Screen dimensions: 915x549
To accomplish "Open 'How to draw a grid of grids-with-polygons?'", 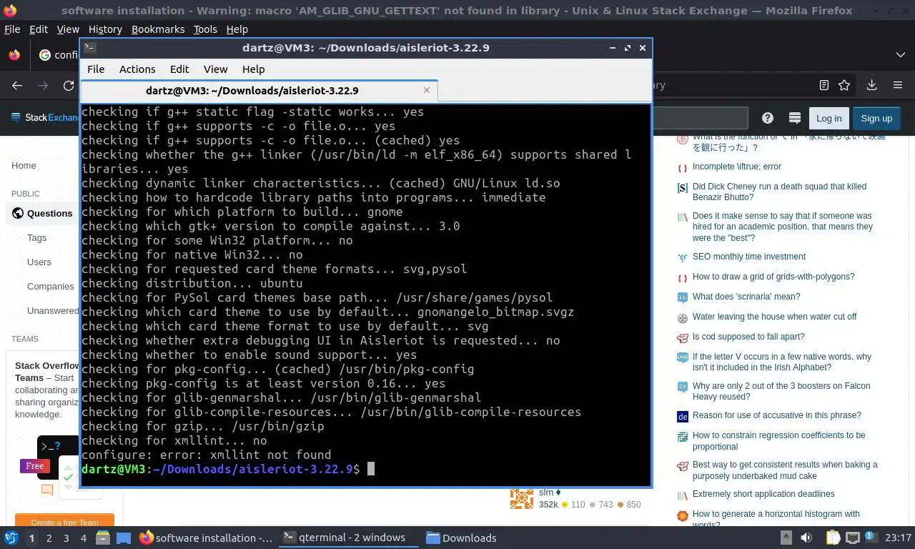I will (x=773, y=277).
